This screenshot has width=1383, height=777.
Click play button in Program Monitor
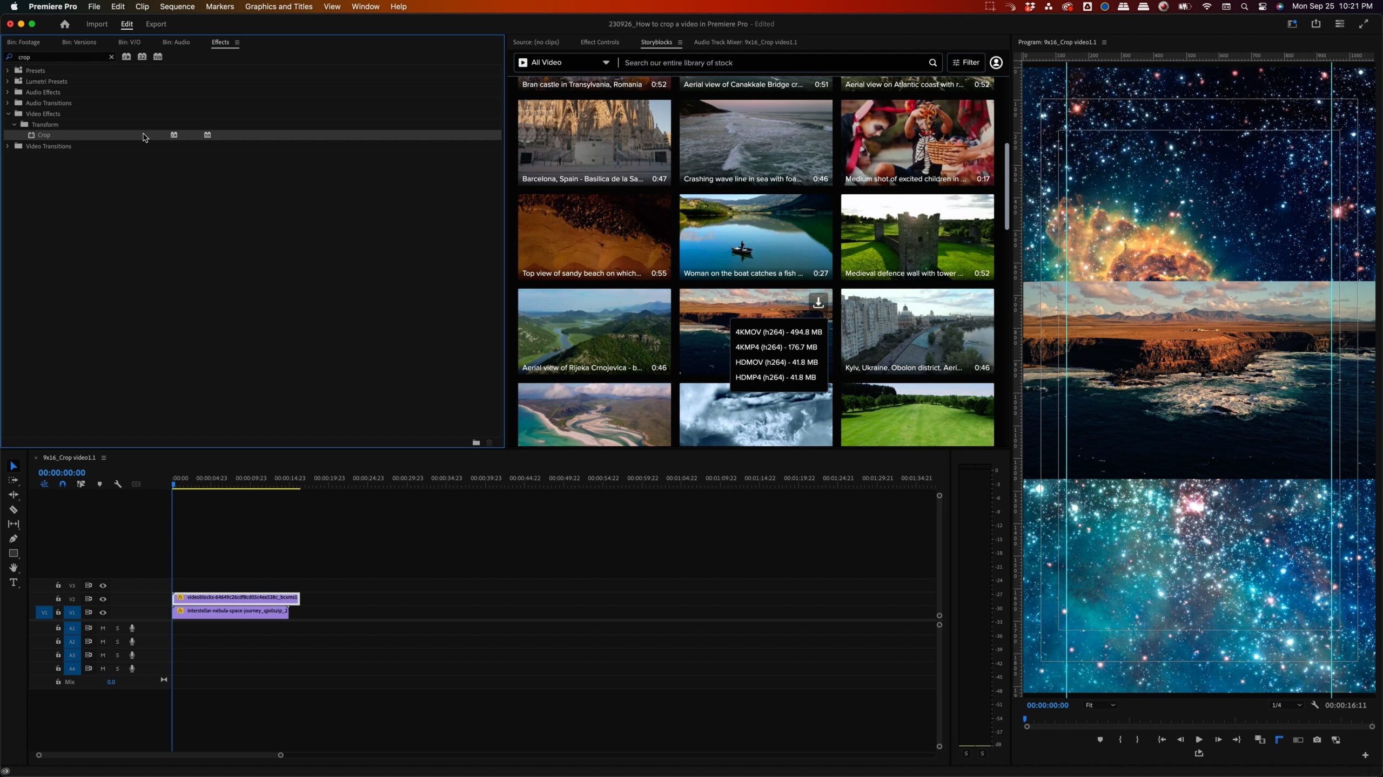pos(1198,739)
